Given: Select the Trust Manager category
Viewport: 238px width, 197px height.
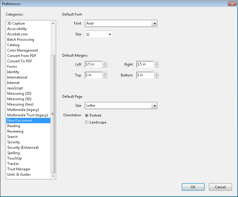Looking at the screenshot, I should pyautogui.click(x=28, y=169).
